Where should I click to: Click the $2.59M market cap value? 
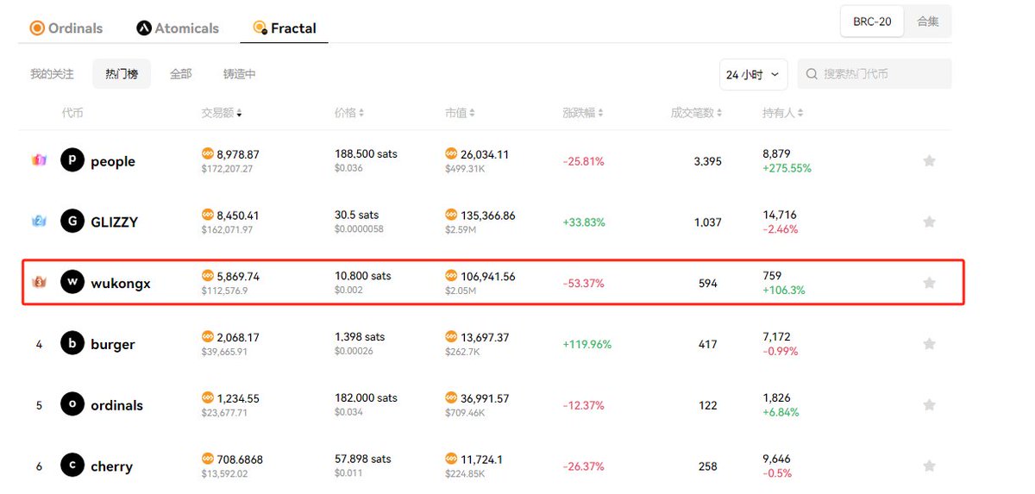click(460, 229)
